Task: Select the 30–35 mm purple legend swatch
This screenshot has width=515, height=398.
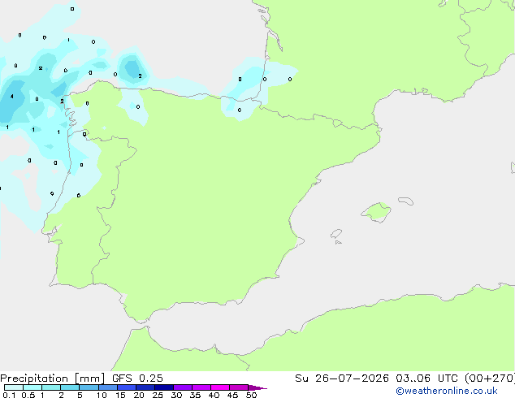Action: click(183, 387)
